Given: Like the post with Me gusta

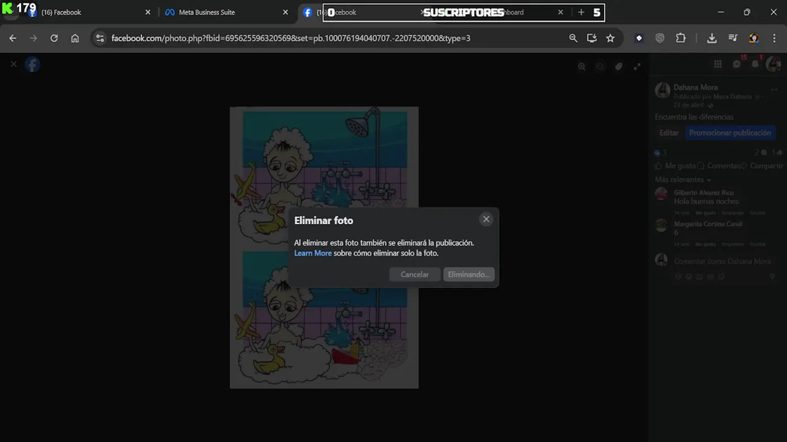Looking at the screenshot, I should pyautogui.click(x=675, y=166).
